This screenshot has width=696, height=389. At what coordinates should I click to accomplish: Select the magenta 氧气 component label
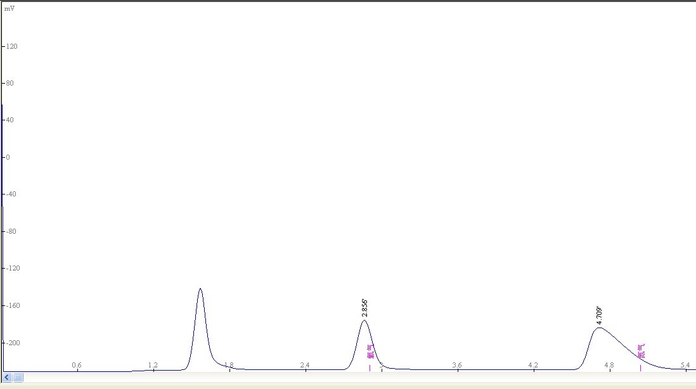click(x=371, y=351)
